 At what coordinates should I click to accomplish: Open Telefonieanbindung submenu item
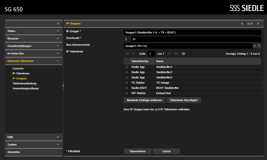24,83
